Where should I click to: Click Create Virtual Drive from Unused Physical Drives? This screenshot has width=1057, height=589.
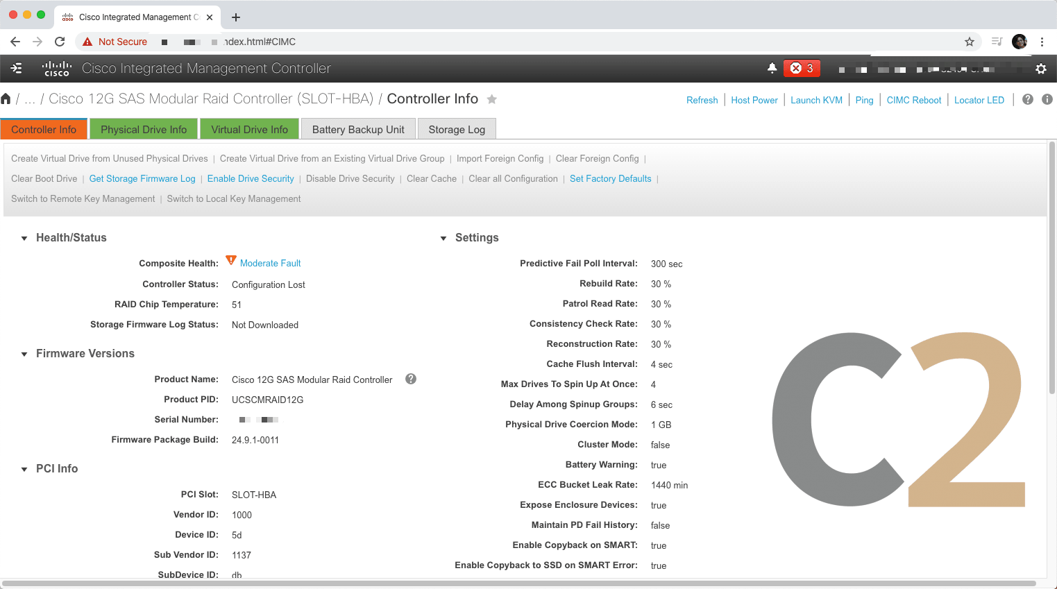[110, 158]
